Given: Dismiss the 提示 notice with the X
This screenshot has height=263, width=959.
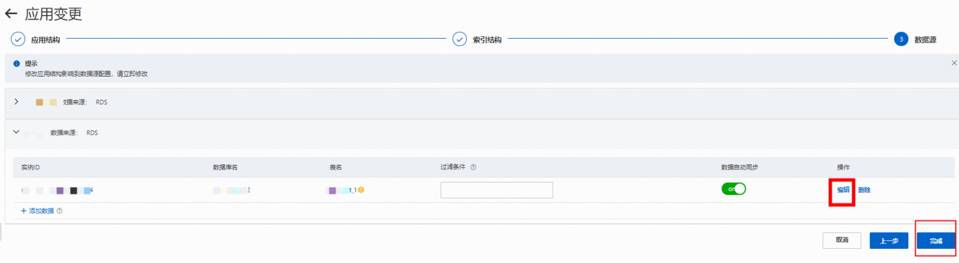Looking at the screenshot, I should pyautogui.click(x=954, y=63).
